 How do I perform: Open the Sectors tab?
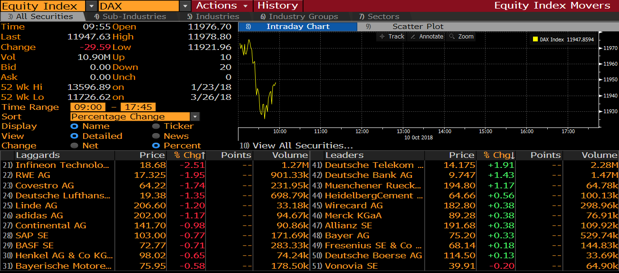[x=383, y=17]
